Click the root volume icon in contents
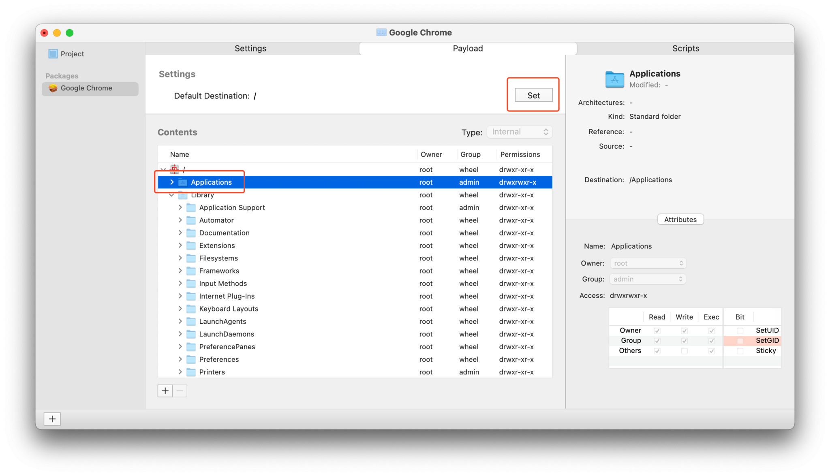830x476 pixels. click(175, 169)
